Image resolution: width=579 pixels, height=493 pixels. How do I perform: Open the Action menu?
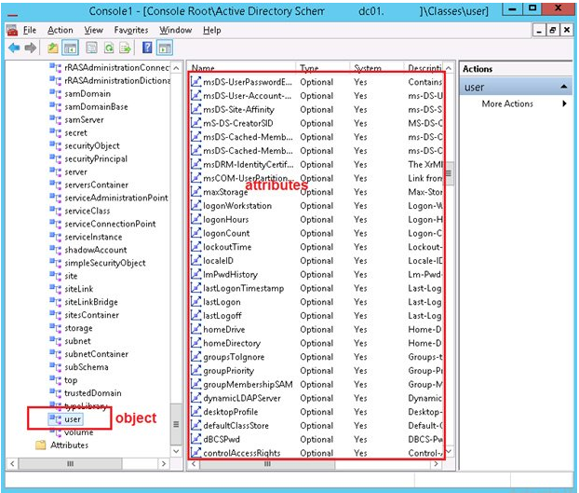pos(61,30)
